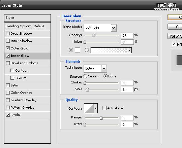Click the Size slider handle
This screenshot has width=182, height=148.
87,89
